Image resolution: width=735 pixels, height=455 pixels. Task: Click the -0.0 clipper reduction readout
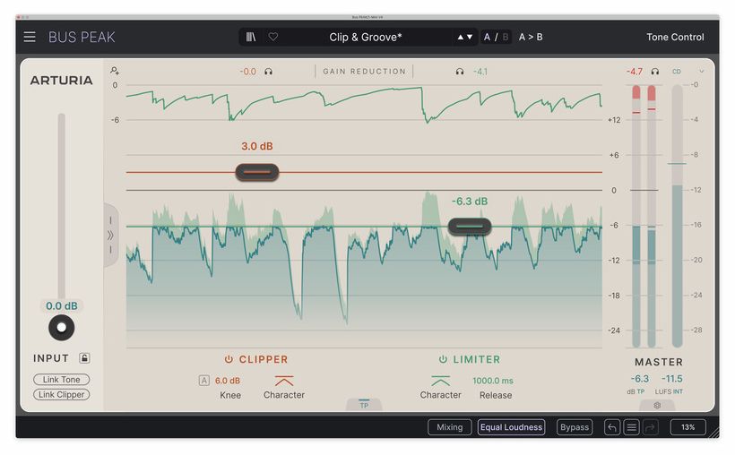click(248, 72)
